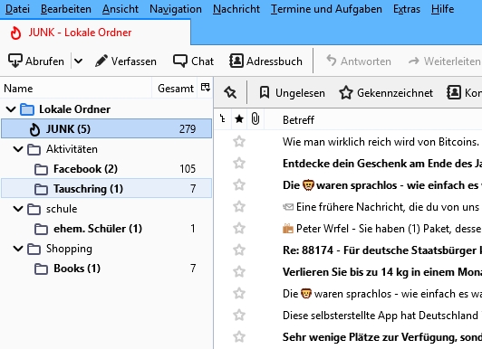Select the JUNK - Lokale Ordner tab
This screenshot has height=349, width=482.
pyautogui.click(x=95, y=33)
